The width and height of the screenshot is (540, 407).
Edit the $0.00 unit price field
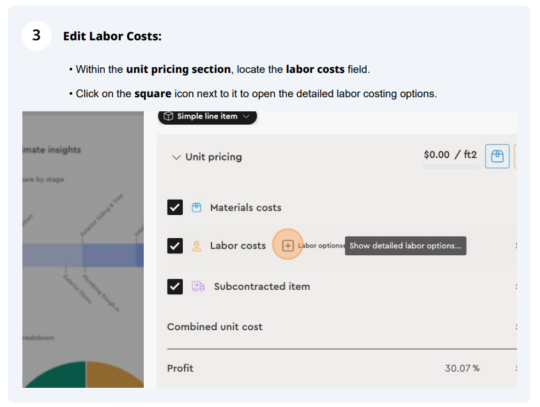point(436,154)
